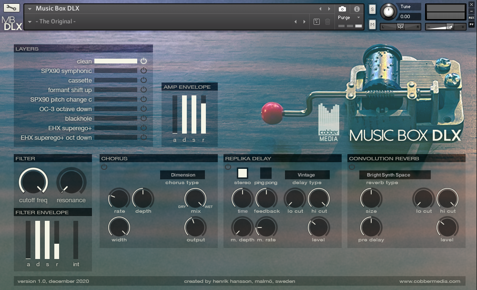Click the header pan L/R slider
This screenshot has height=290, width=477.
coord(400,27)
